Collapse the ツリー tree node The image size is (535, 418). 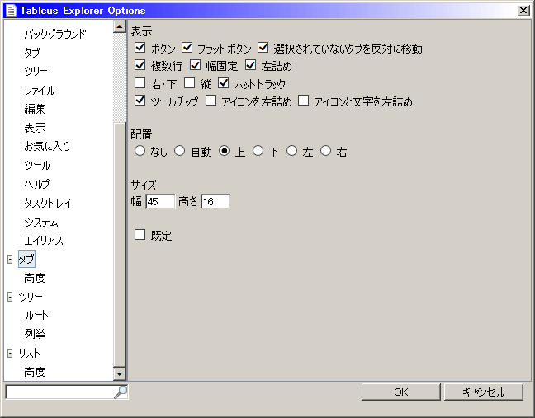coord(10,297)
